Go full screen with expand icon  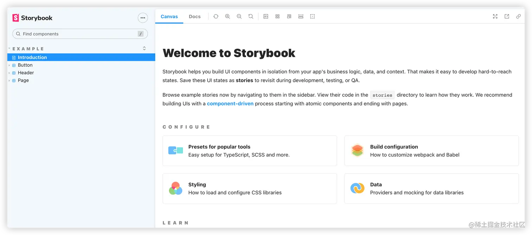coord(495,16)
